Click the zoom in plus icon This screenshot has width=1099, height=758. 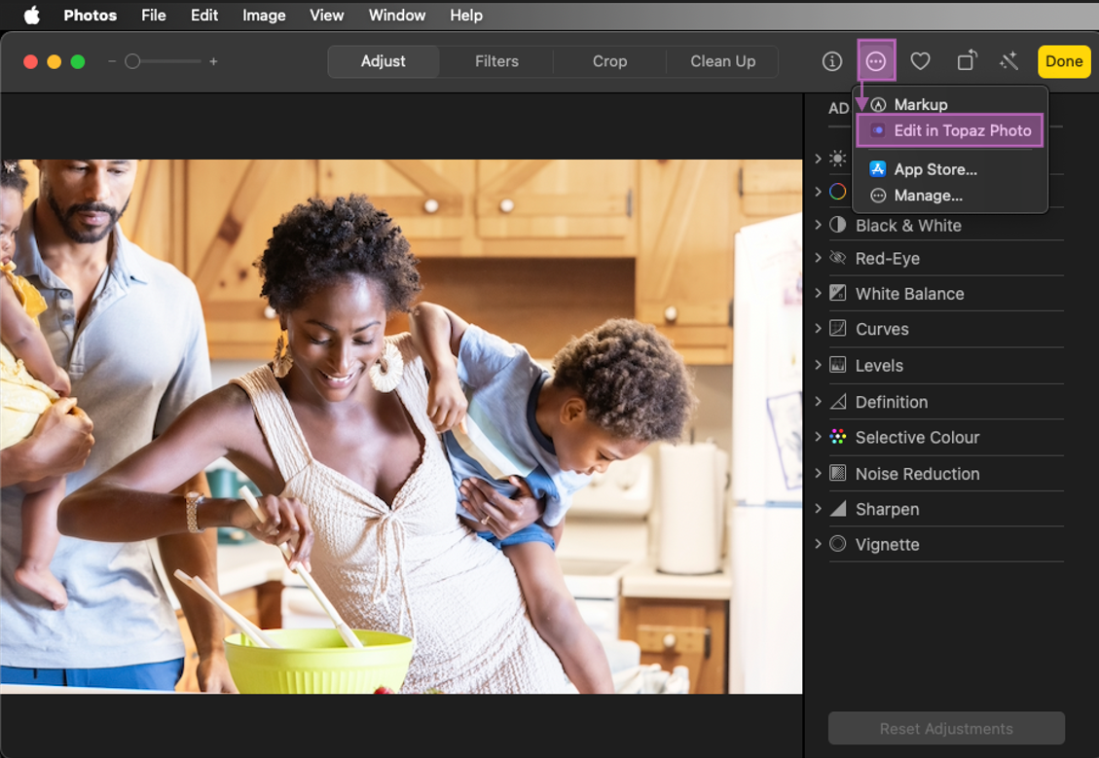point(213,61)
